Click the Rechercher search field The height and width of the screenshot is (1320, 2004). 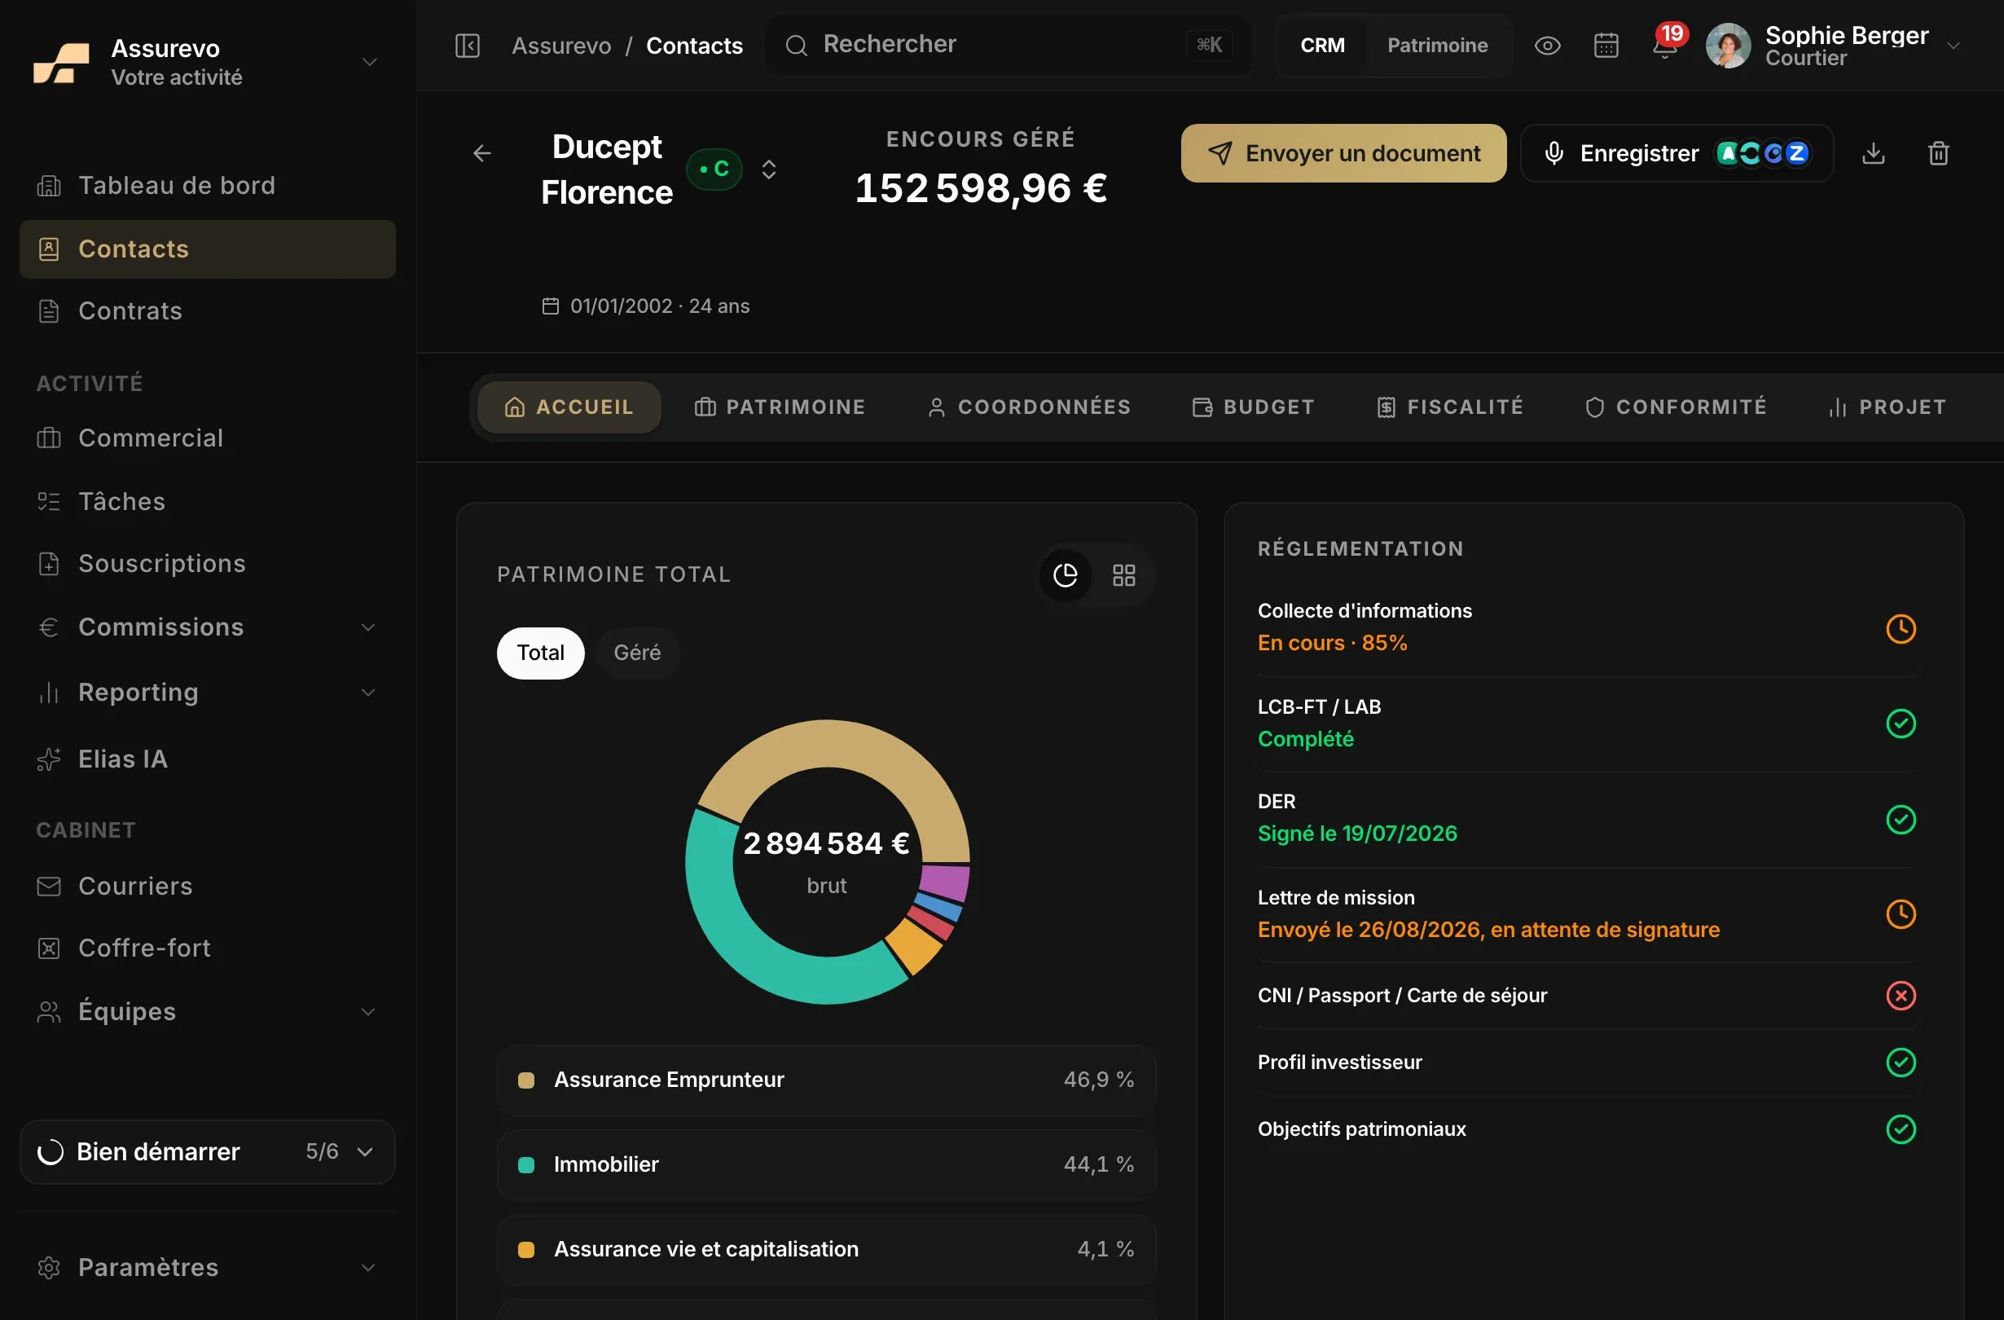1009,46
